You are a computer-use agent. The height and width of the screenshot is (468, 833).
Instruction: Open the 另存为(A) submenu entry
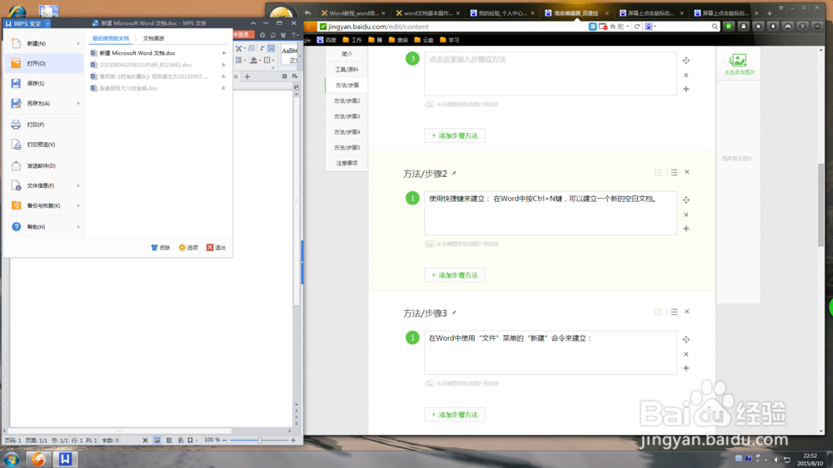point(43,103)
